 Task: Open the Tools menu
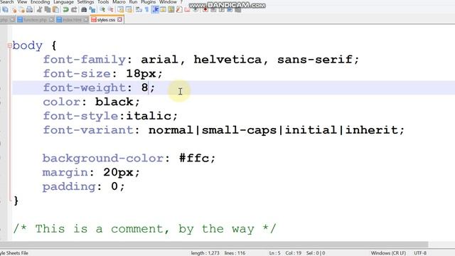pyautogui.click(x=103, y=2)
